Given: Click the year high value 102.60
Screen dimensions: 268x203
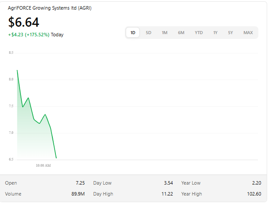Looking at the screenshot, I should tap(254, 194).
